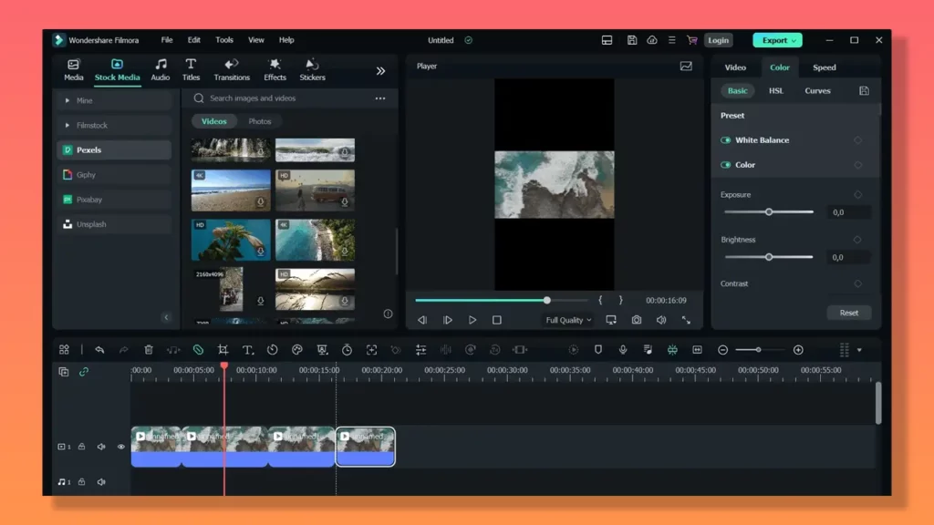Viewport: 934px width, 525px height.
Task: Collapse the stock media sidebar
Action: (166, 317)
